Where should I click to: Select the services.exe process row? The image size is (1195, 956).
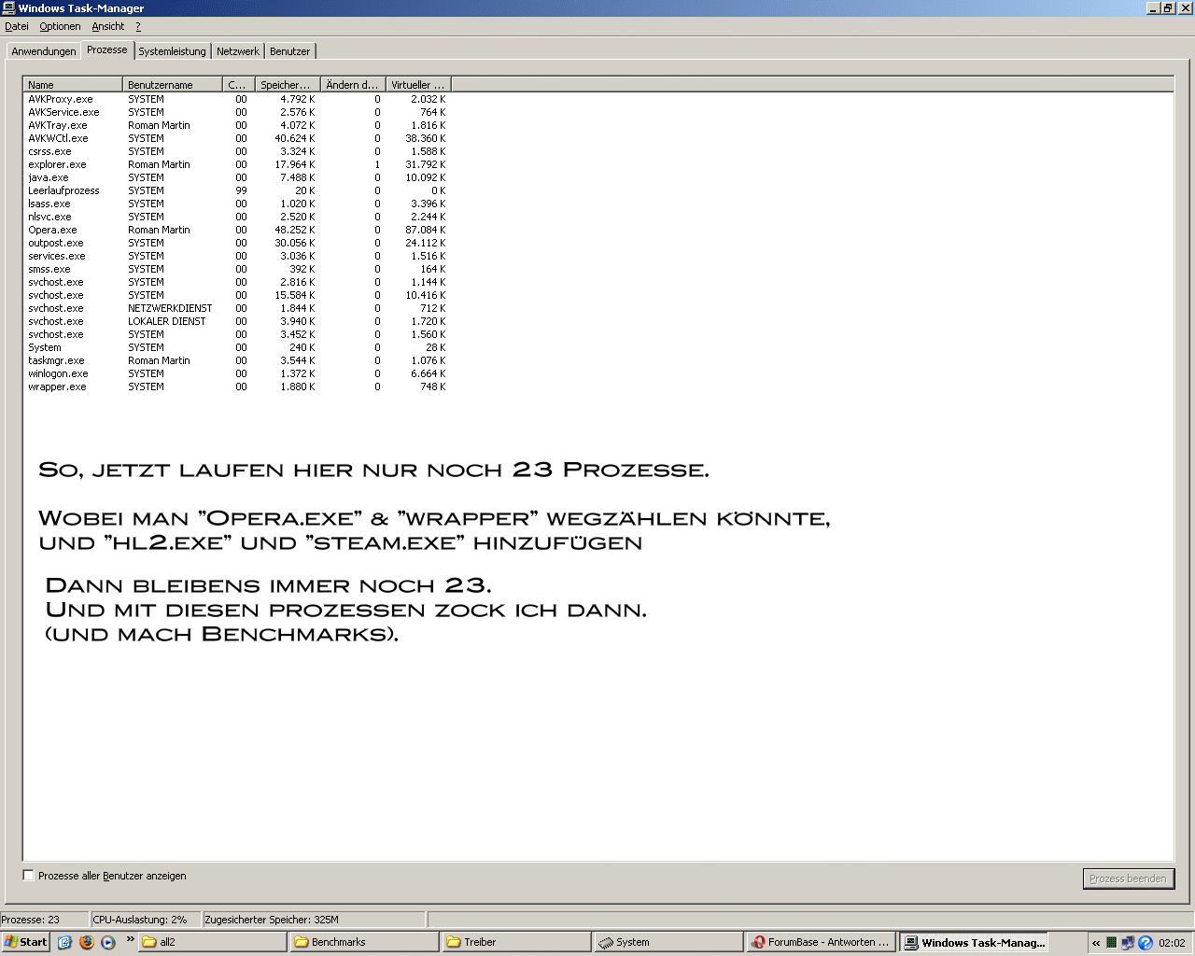pyautogui.click(x=237, y=256)
